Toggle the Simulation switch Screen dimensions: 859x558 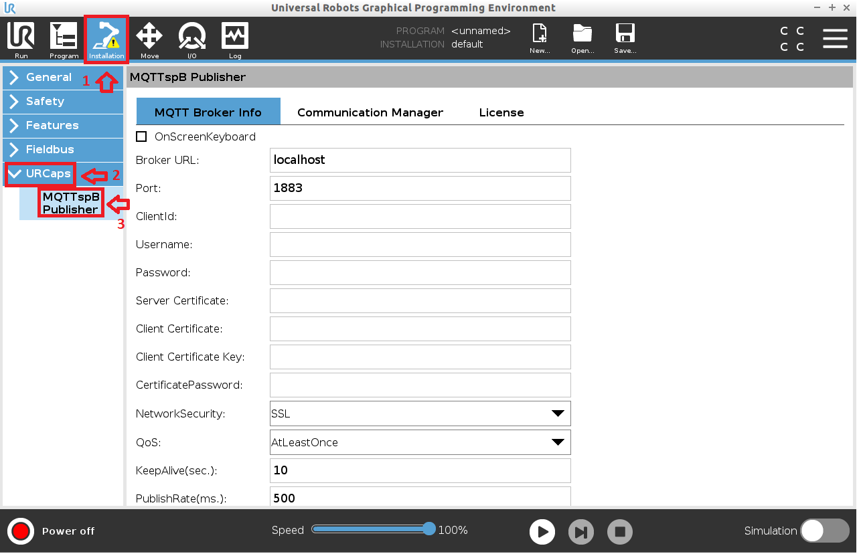(x=825, y=531)
